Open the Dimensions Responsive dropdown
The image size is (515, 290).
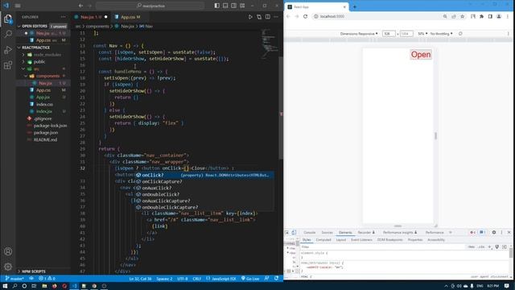(359, 34)
